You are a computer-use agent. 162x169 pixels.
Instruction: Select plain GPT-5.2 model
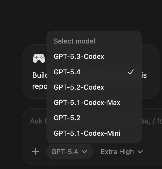pyautogui.click(x=94, y=118)
